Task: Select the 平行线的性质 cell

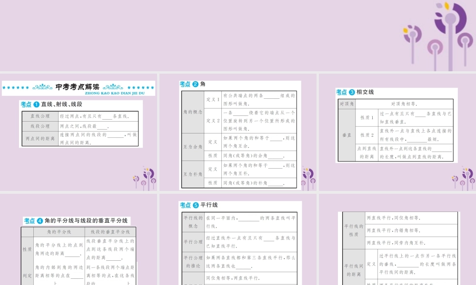Action: 354,230
